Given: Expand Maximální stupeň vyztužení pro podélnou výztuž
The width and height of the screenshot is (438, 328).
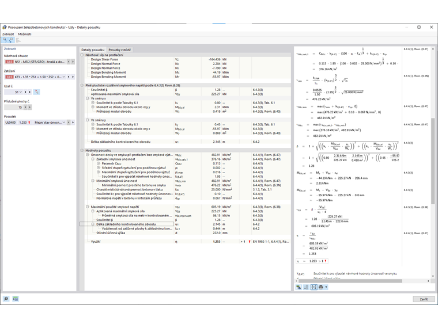Looking at the screenshot, I should tap(99, 172).
